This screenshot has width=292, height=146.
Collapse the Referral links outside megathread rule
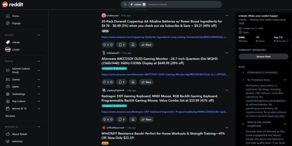(x=285, y=124)
